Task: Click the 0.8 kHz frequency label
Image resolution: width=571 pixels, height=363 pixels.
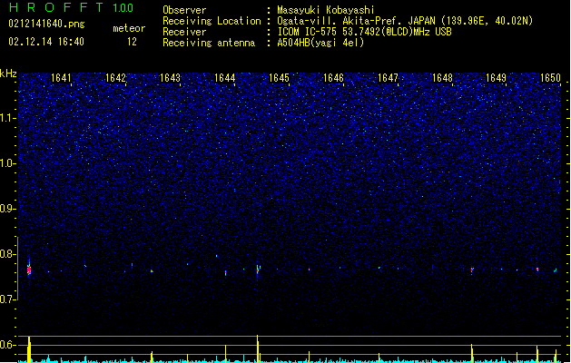Action: tap(8, 254)
